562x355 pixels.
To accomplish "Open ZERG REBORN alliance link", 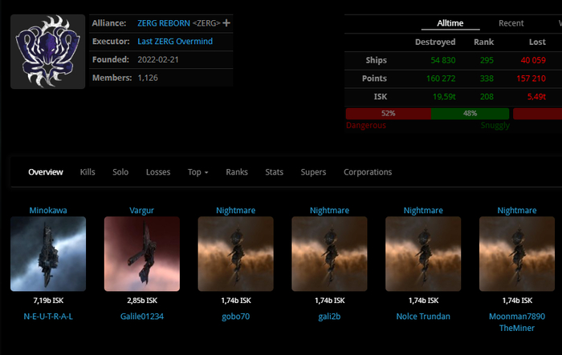I will [174, 23].
